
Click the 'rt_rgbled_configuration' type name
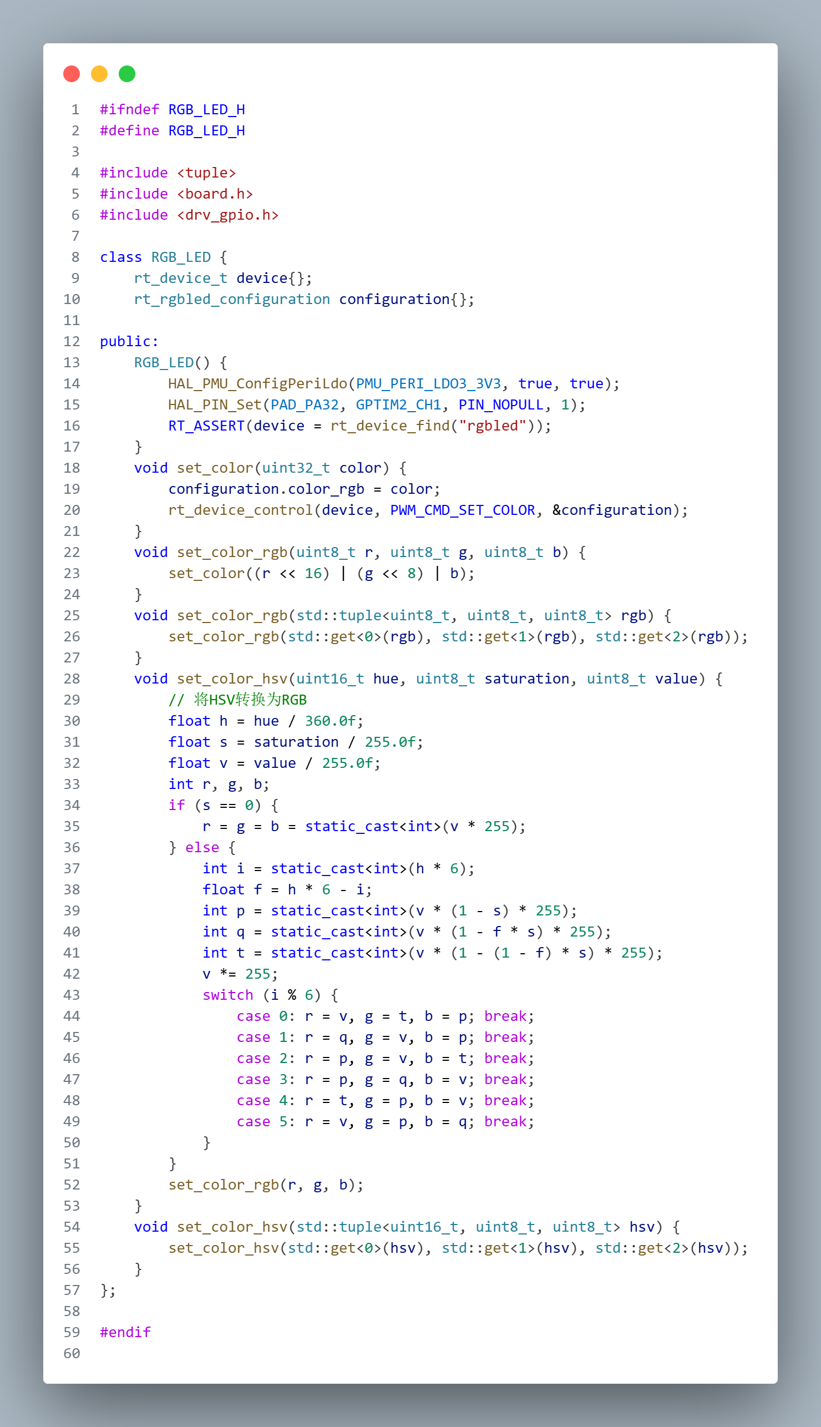pyautogui.click(x=232, y=300)
